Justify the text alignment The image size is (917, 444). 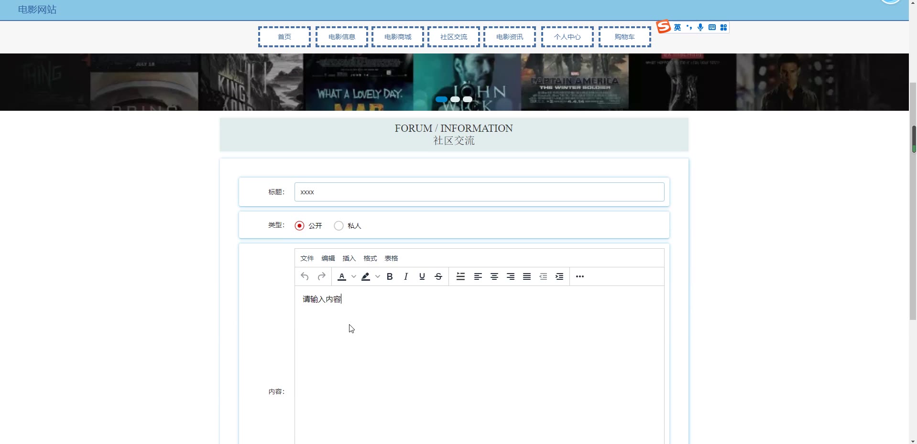point(527,276)
